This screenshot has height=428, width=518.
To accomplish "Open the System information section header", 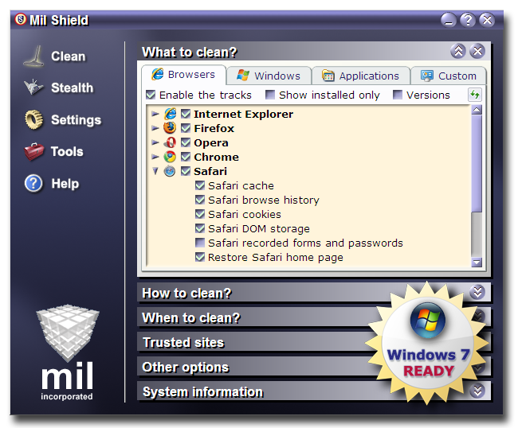I will (314, 391).
